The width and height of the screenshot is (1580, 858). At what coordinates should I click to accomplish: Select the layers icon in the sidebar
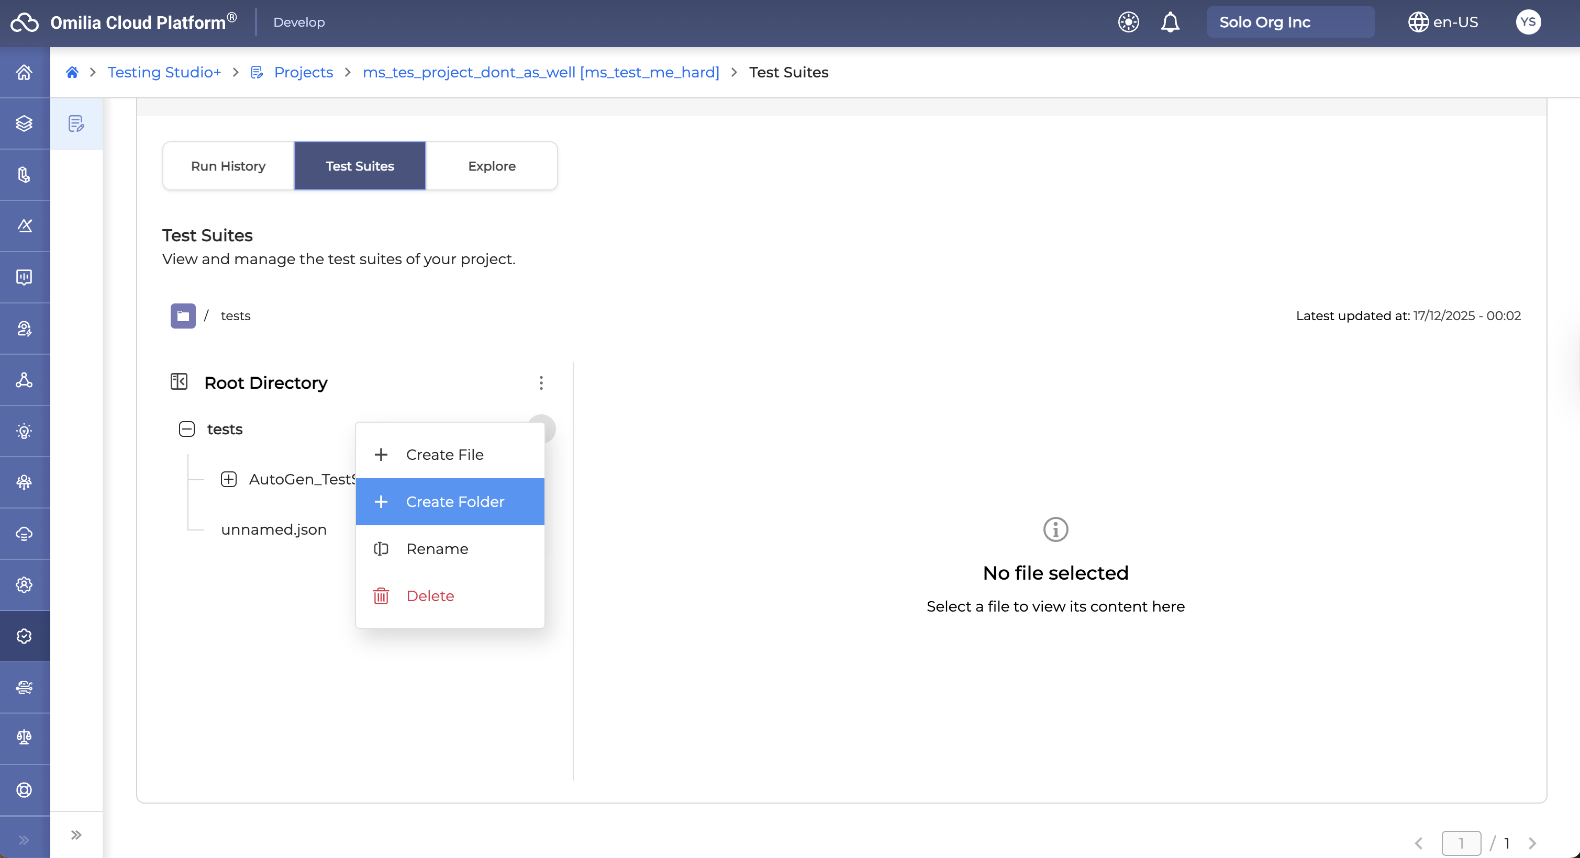(24, 124)
